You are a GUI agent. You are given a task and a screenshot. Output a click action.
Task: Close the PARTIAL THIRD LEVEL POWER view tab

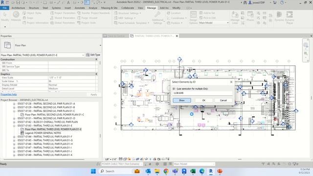coord(177,36)
